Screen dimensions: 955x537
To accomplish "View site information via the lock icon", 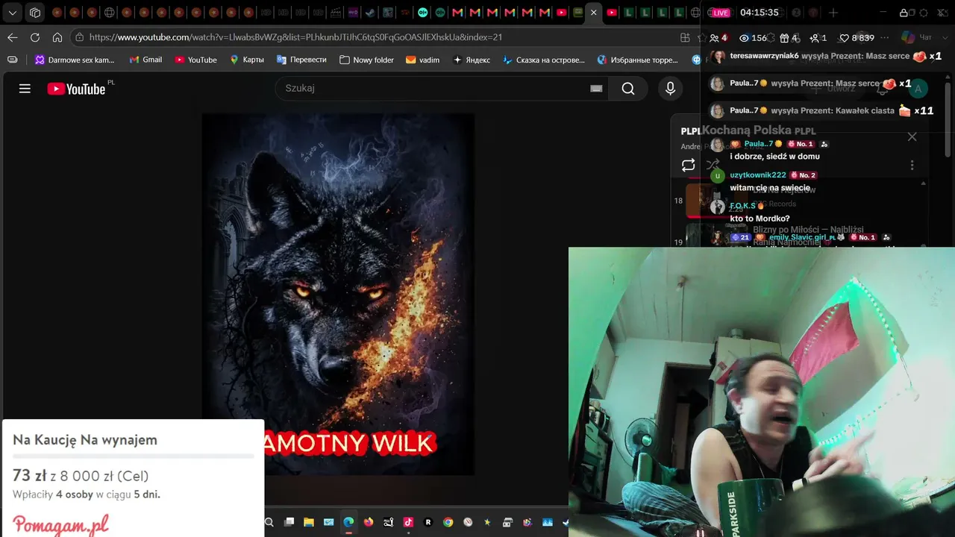I will point(79,37).
